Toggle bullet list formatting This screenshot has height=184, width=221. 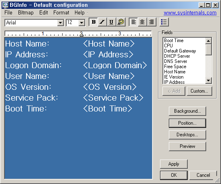[x=164, y=22]
